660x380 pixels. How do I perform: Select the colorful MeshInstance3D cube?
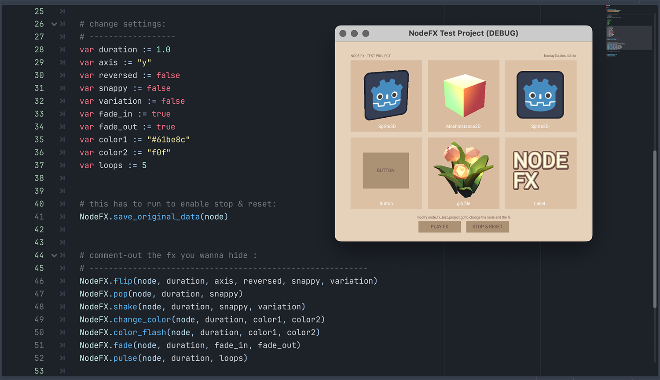[x=464, y=95]
